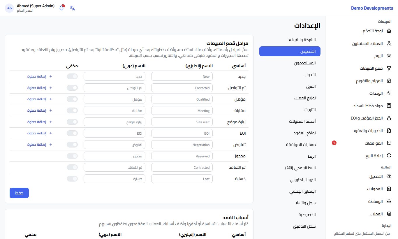Open the الشركة والقواعد settings tab

290,40
